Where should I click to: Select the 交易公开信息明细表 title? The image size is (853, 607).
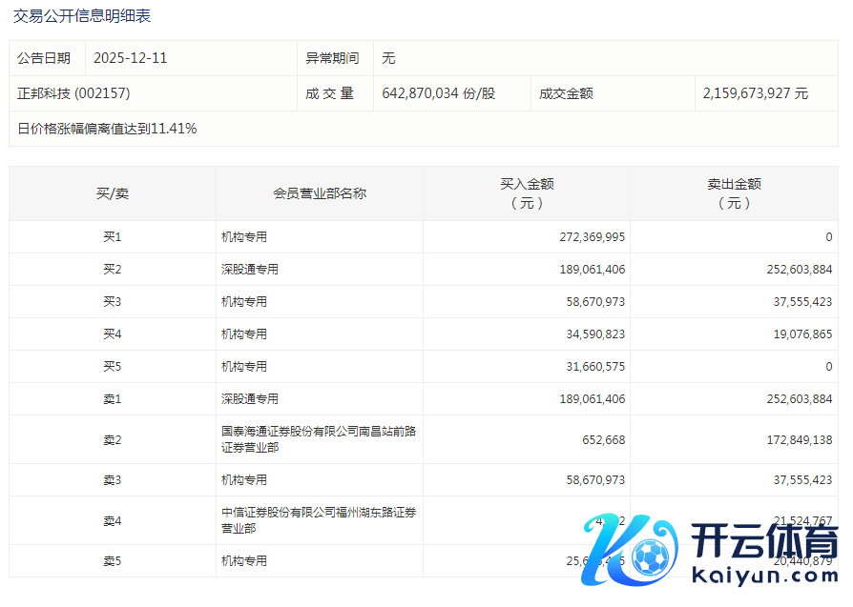(x=82, y=16)
